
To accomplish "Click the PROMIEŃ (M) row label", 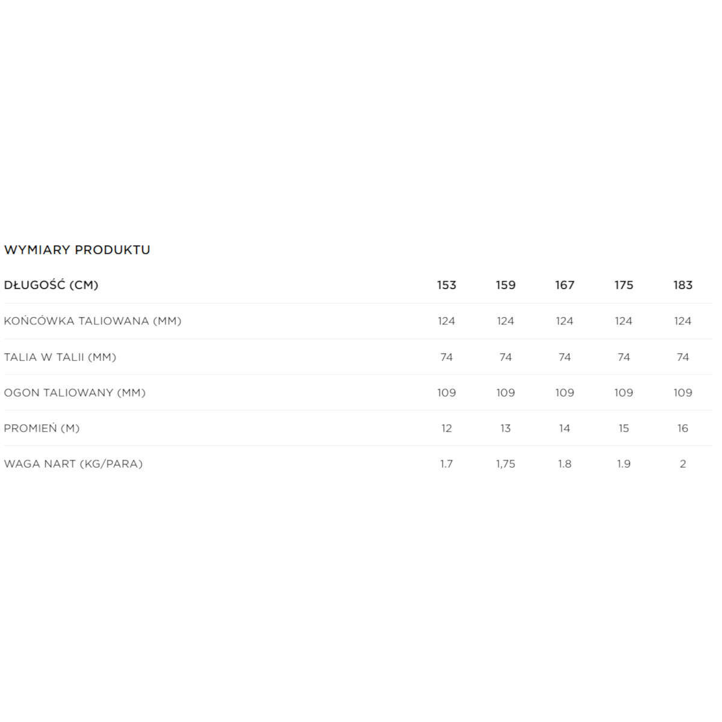I will 42,428.
